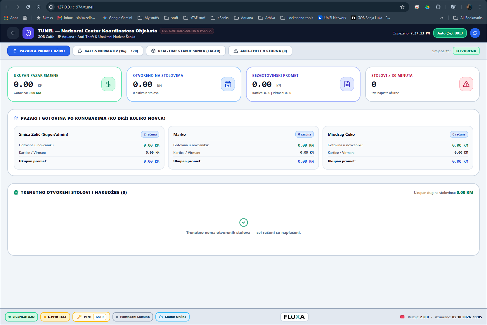
Task: Open the Arhiva bookmark folder
Action: click(267, 18)
